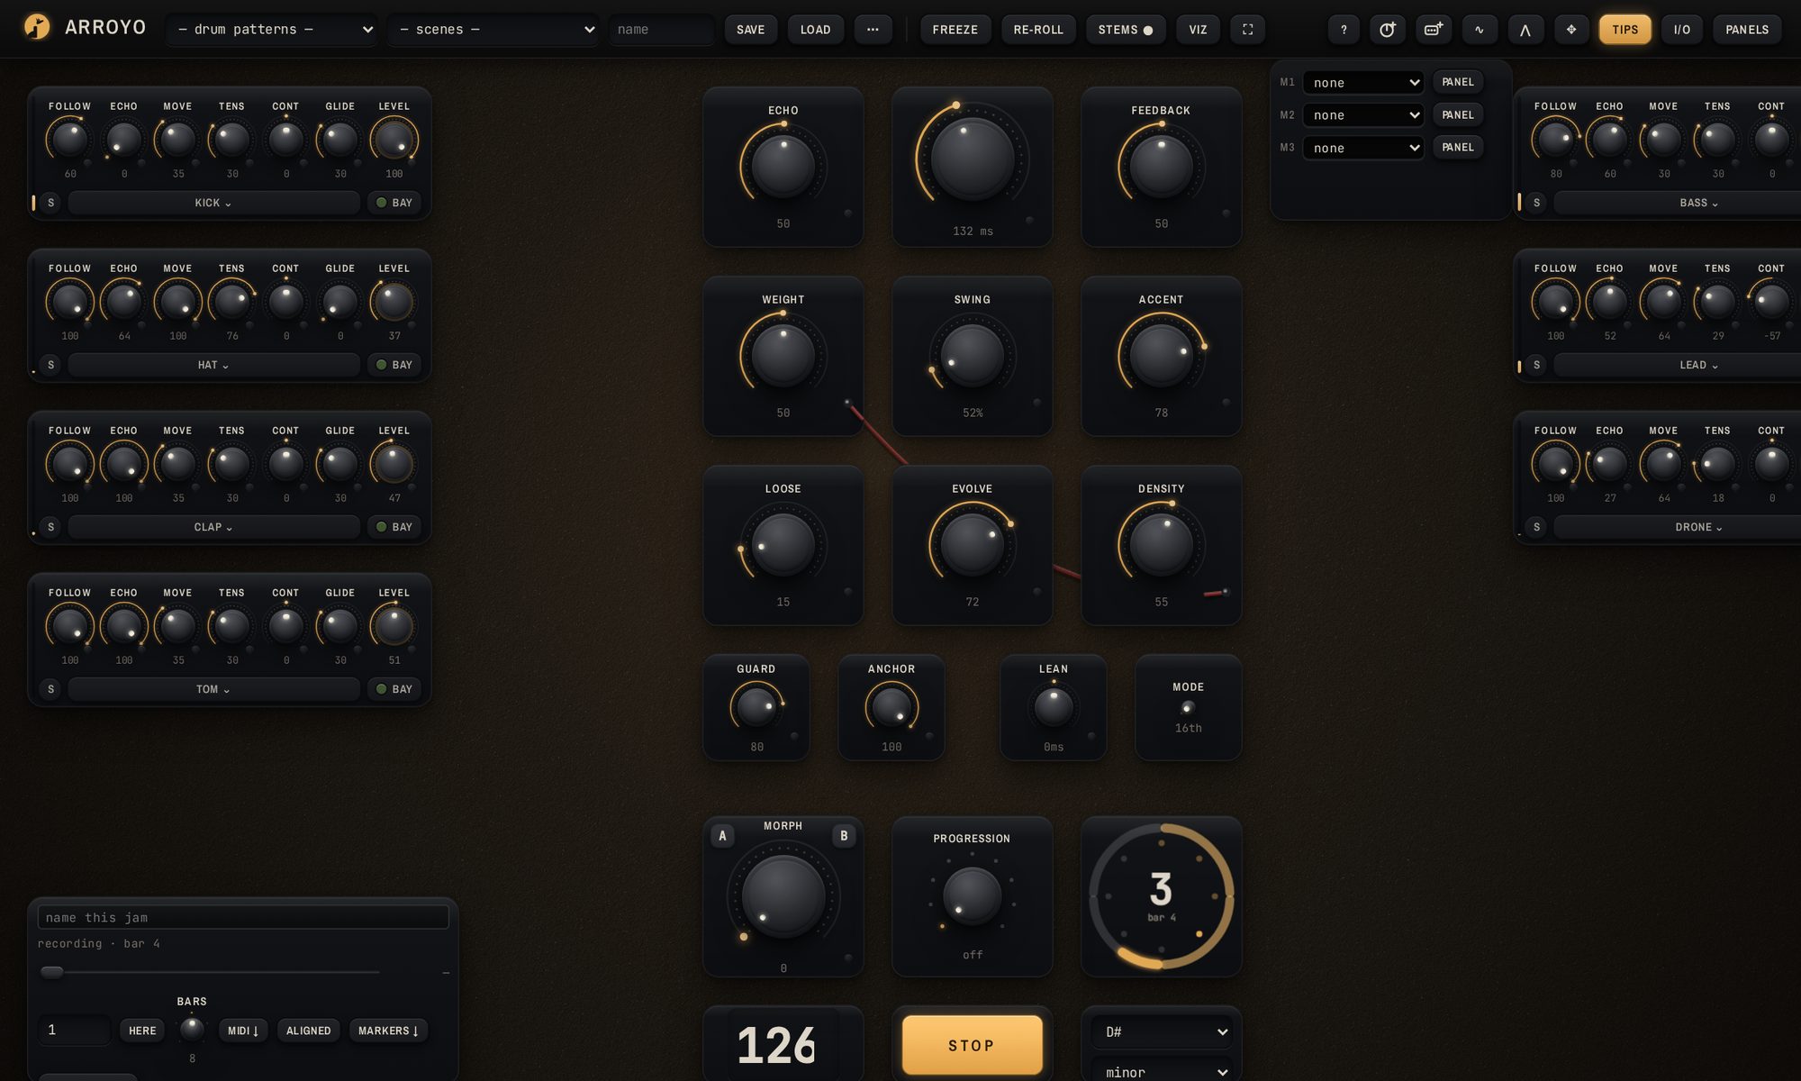Click the DENSITY knob

pos(1162,544)
